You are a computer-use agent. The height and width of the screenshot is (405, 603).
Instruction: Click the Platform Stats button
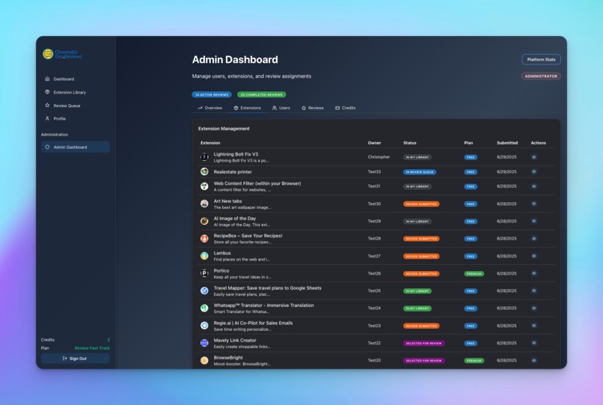pyautogui.click(x=541, y=60)
